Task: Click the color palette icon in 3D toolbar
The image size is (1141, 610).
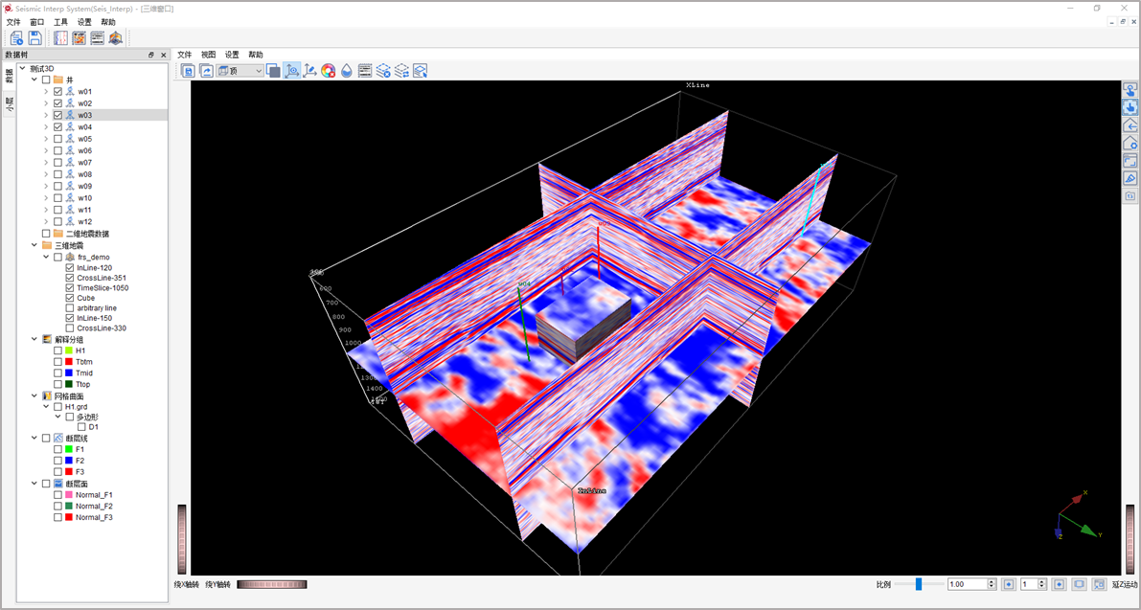Action: point(328,71)
